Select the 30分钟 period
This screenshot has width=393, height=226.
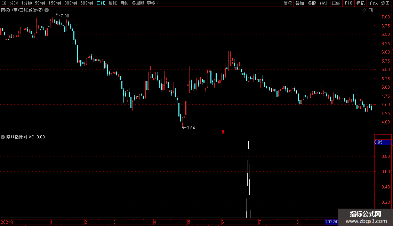point(71,3)
